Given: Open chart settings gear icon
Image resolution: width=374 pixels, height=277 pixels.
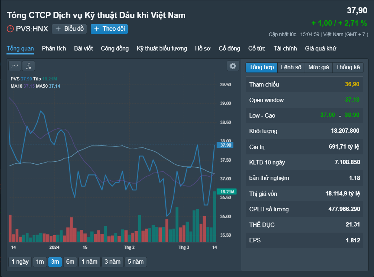Looking at the screenshot, I should (233, 66).
